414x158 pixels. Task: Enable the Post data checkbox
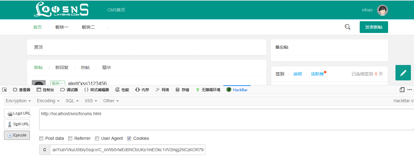[41, 139]
